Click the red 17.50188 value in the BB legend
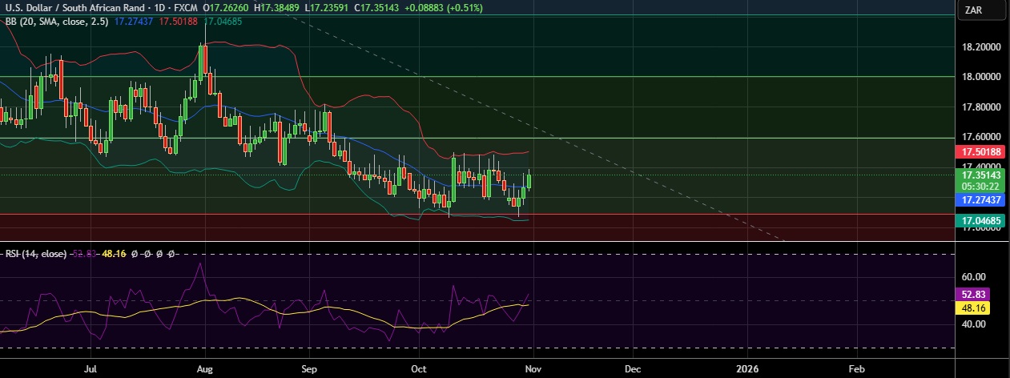The width and height of the screenshot is (1010, 378). pos(177,22)
